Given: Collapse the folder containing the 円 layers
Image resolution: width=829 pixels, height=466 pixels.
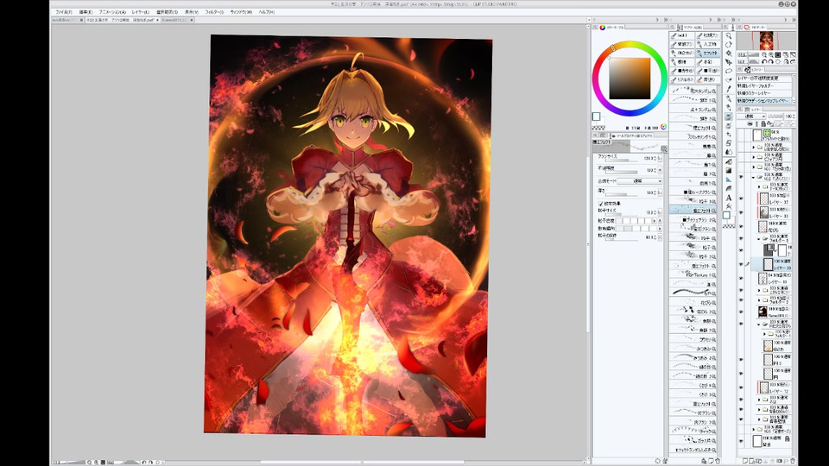Looking at the screenshot, I should point(759,324).
